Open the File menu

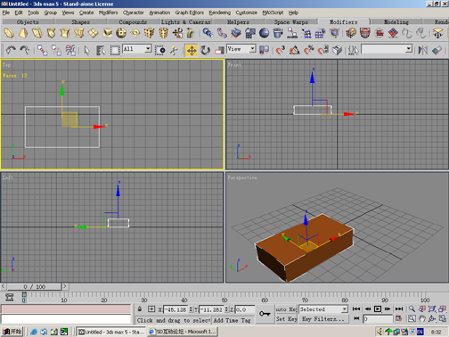[6, 12]
